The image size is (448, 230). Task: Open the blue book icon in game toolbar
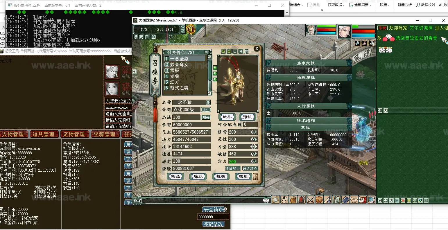345,200
